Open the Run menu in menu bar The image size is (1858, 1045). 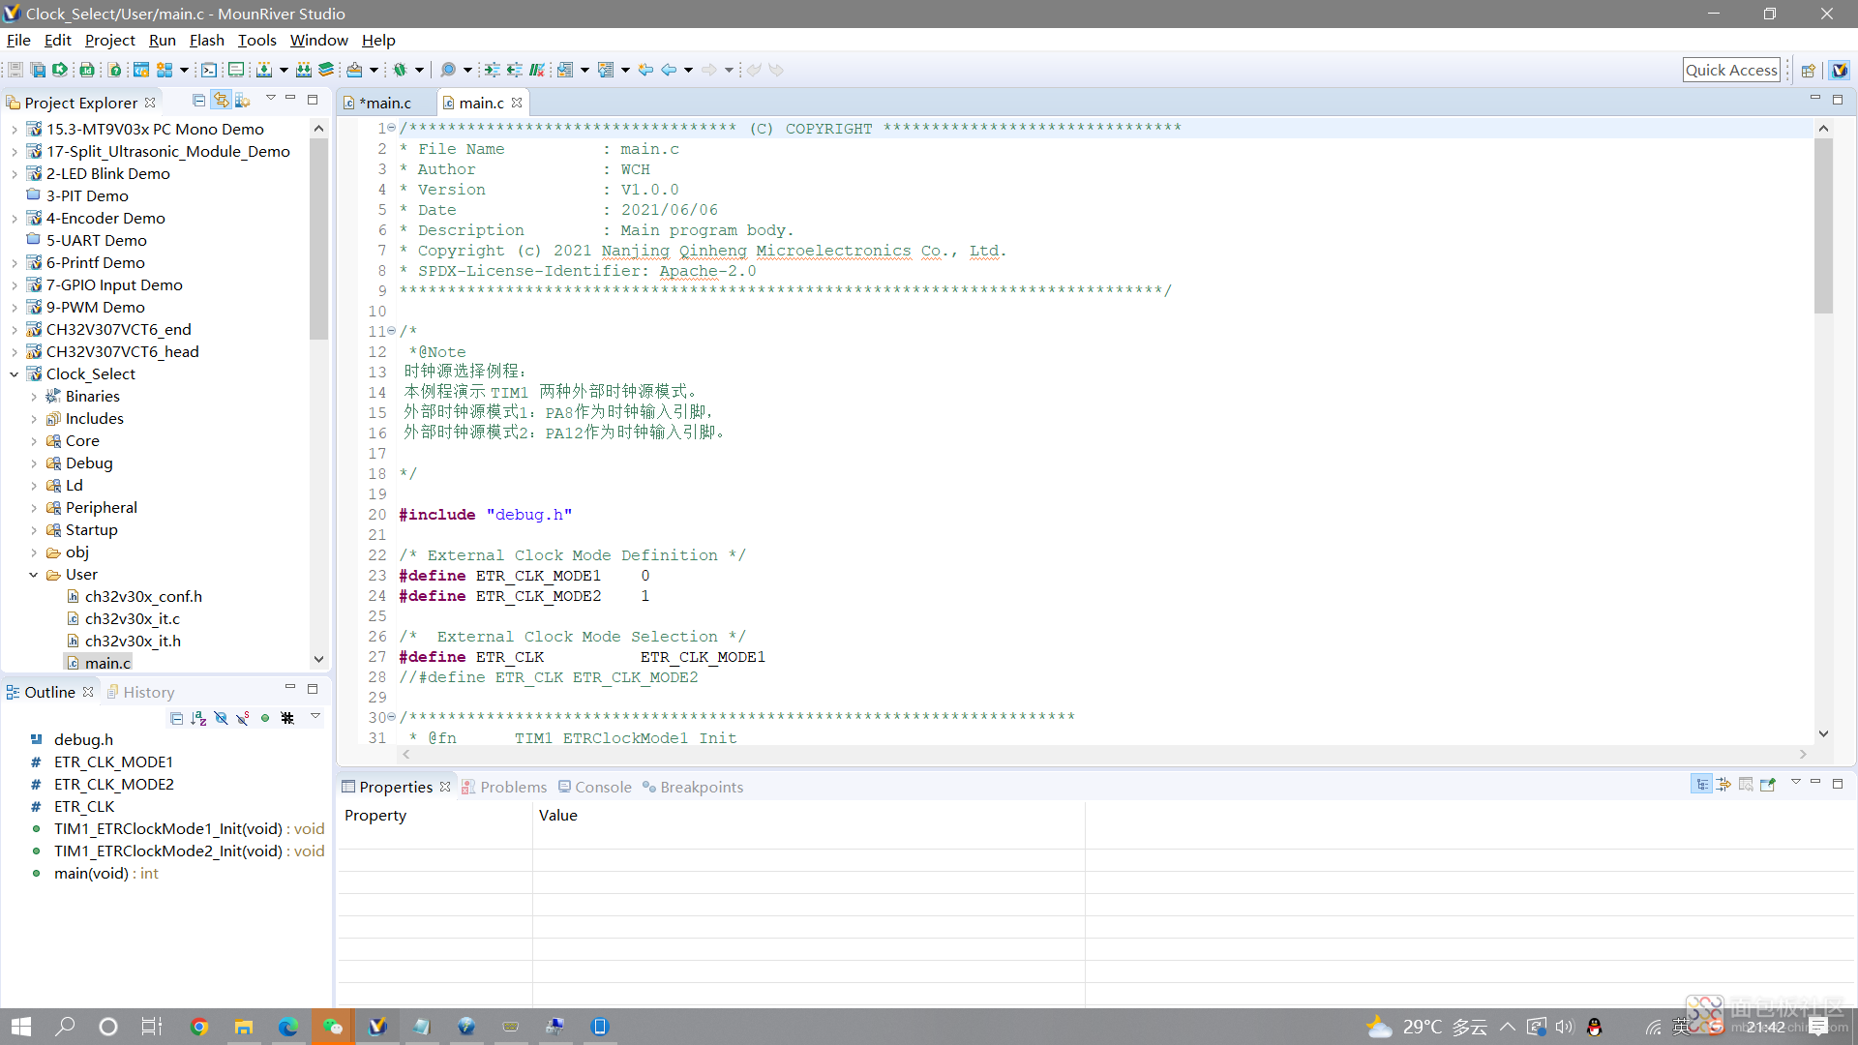click(161, 40)
